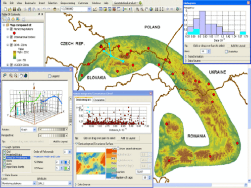This screenshot has width=251, height=188.
Task: Click Add to Layout in the Semivariogram window
Action: (x=128, y=138)
